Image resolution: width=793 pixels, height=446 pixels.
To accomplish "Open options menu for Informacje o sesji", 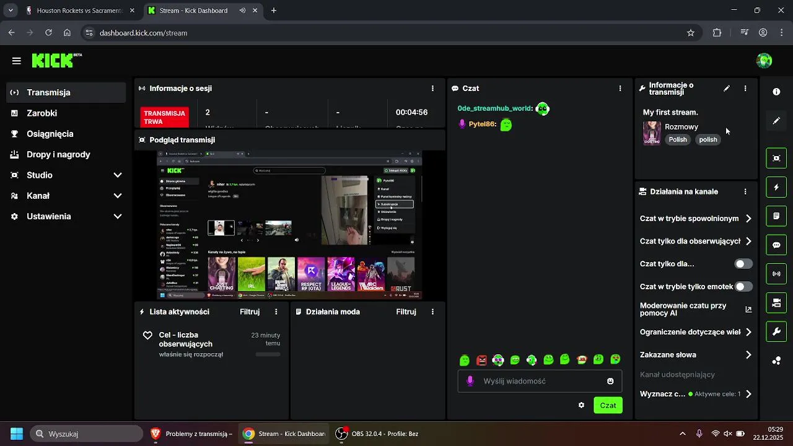I will pyautogui.click(x=432, y=89).
